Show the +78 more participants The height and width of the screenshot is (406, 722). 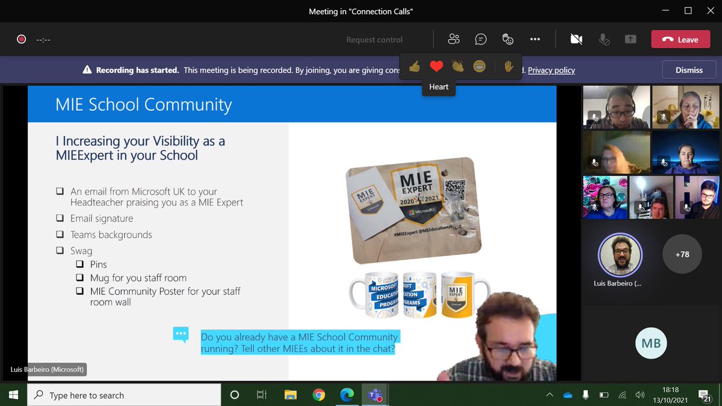[682, 254]
